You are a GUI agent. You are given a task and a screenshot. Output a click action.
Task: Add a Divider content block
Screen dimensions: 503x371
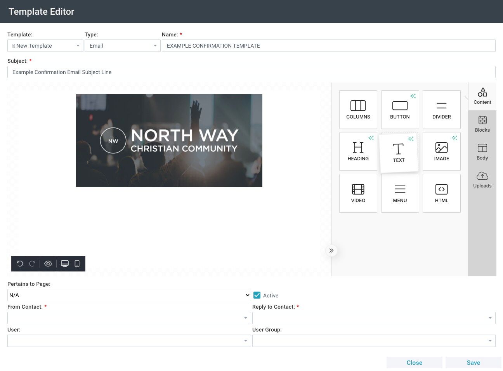(442, 110)
